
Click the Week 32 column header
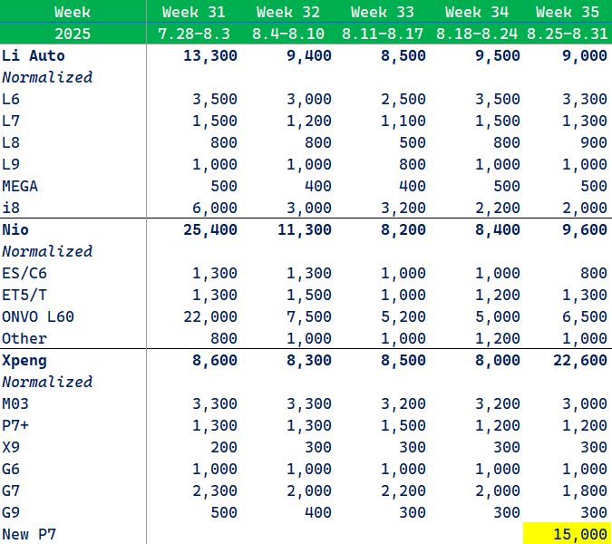[x=288, y=12]
